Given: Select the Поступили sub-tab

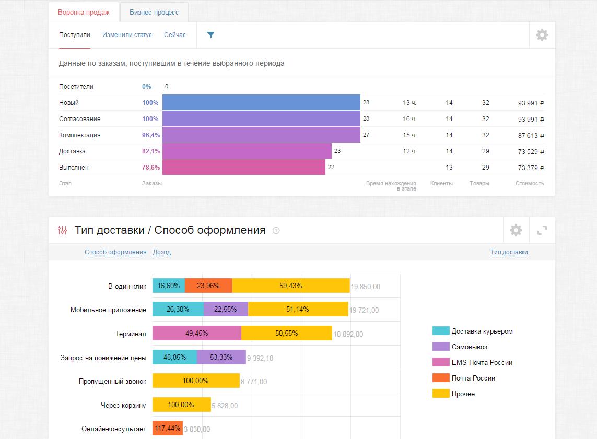Looking at the screenshot, I should point(75,35).
